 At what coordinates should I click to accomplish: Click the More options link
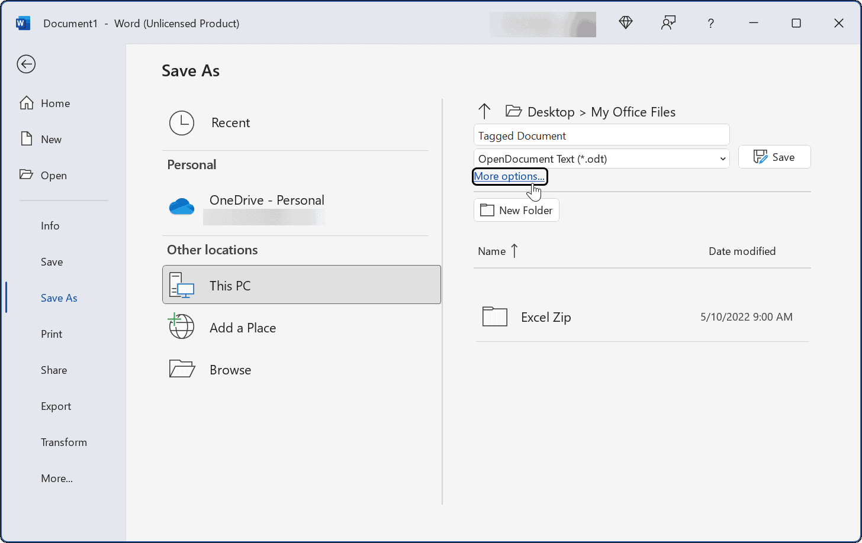click(510, 176)
